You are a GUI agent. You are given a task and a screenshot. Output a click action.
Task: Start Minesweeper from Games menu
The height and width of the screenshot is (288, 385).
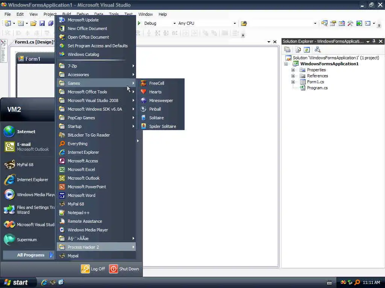coord(161,100)
